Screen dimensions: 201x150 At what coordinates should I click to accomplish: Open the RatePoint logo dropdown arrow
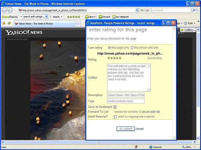21,17
